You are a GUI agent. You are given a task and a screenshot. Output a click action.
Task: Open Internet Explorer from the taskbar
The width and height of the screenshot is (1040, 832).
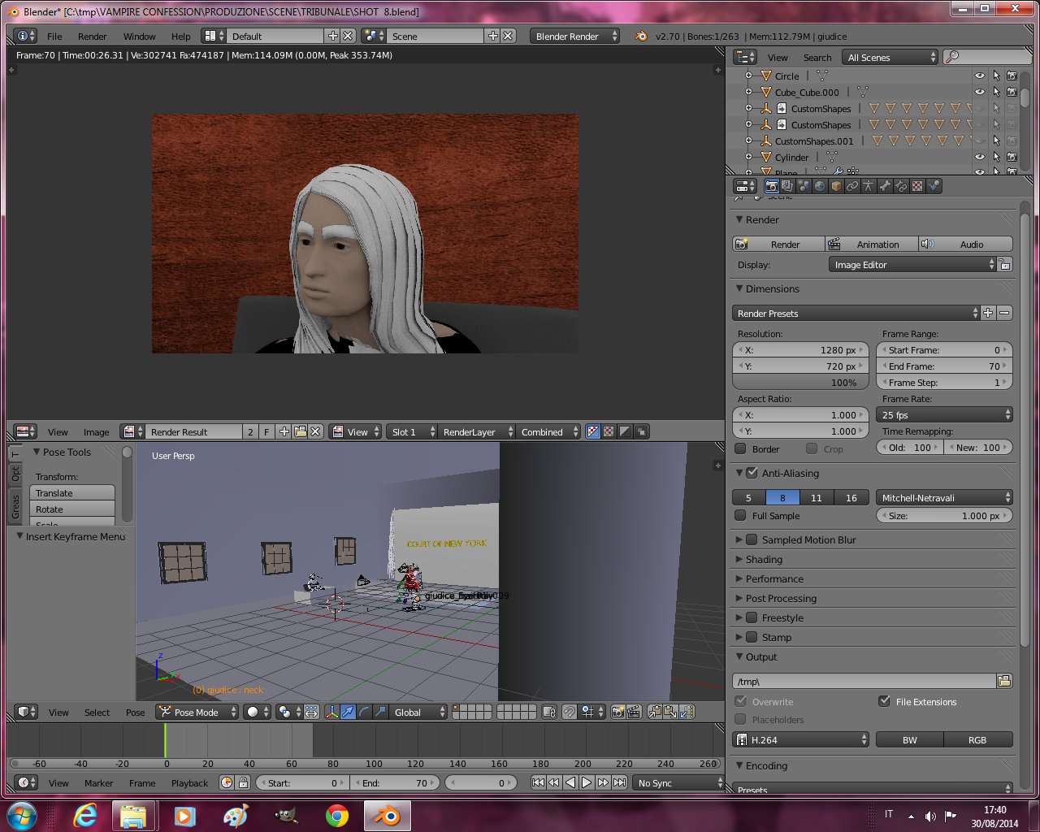pos(84,815)
